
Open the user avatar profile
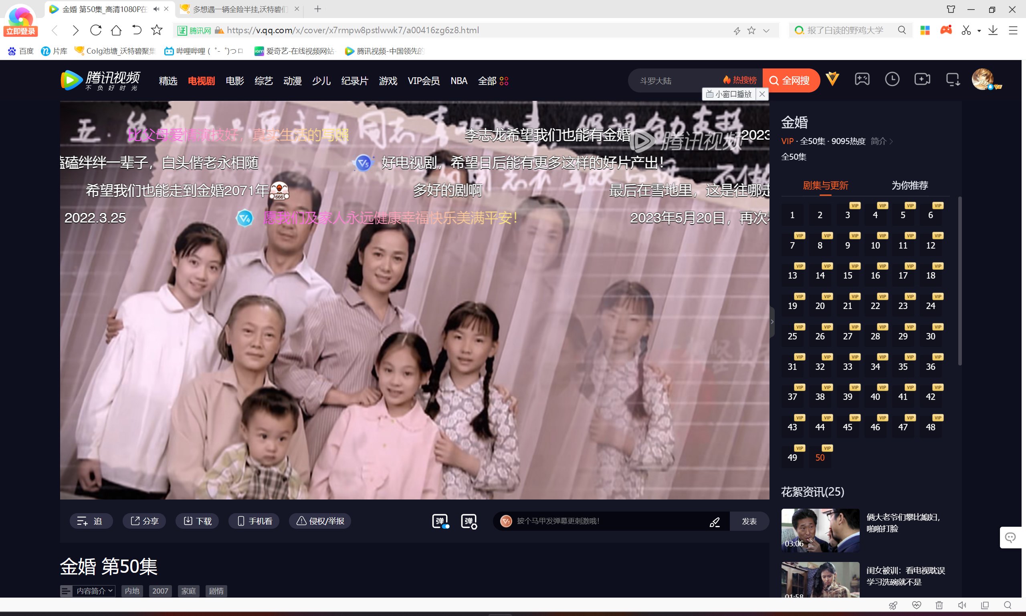click(x=983, y=79)
